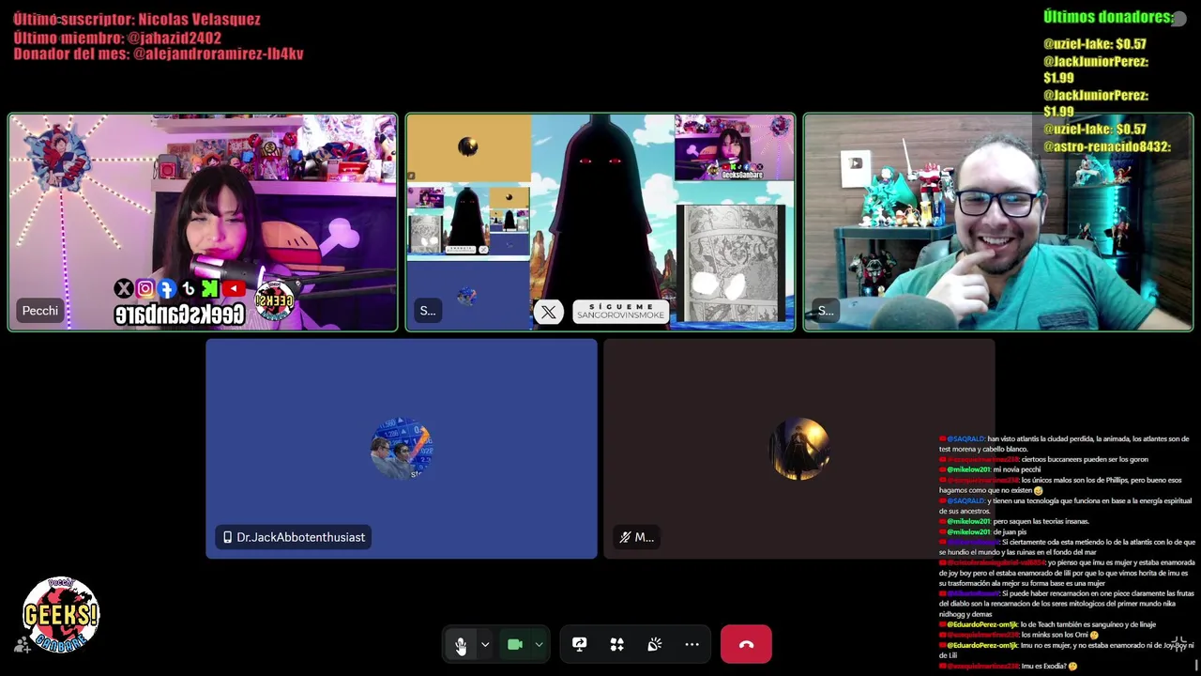This screenshot has height=676, width=1201.
Task: Open the activities launcher icon
Action: click(x=616, y=644)
